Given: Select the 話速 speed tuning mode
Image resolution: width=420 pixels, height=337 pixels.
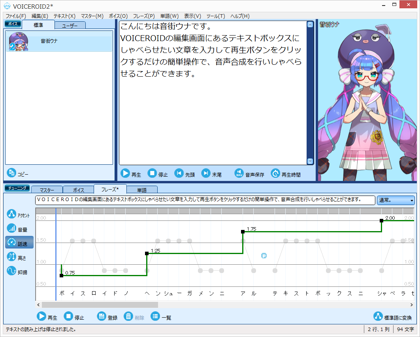Looking at the screenshot, I should tap(19, 243).
